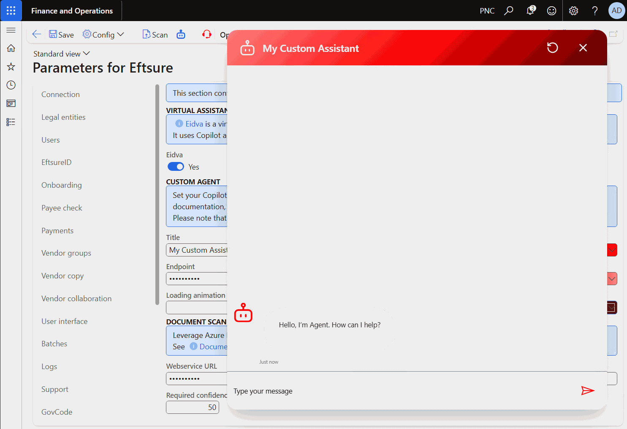Open the settings gear menu
This screenshot has height=429, width=627.
click(x=573, y=11)
